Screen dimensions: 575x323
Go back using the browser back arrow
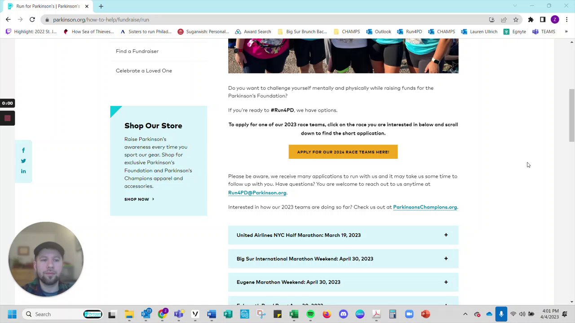point(8,19)
